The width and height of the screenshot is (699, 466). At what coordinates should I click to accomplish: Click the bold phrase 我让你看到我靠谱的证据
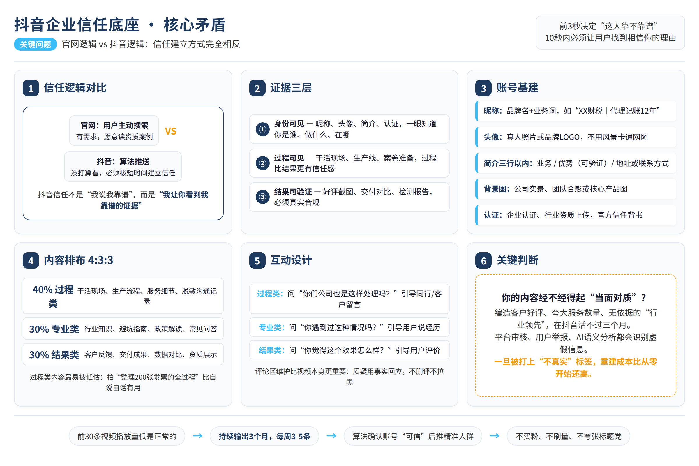(x=154, y=200)
